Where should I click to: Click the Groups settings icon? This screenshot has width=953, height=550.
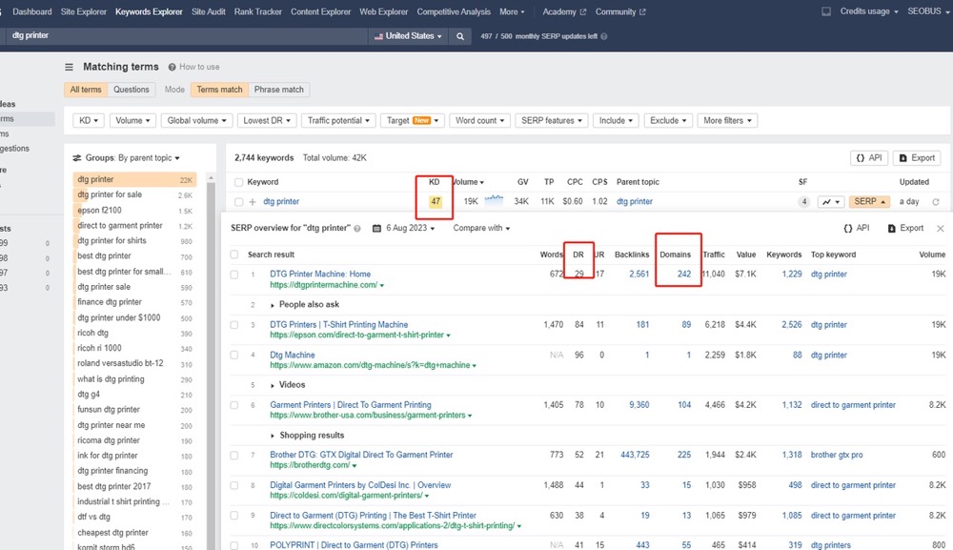(77, 158)
